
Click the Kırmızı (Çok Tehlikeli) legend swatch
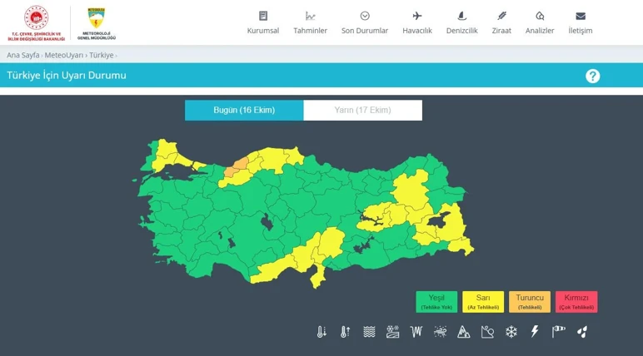tap(576, 302)
